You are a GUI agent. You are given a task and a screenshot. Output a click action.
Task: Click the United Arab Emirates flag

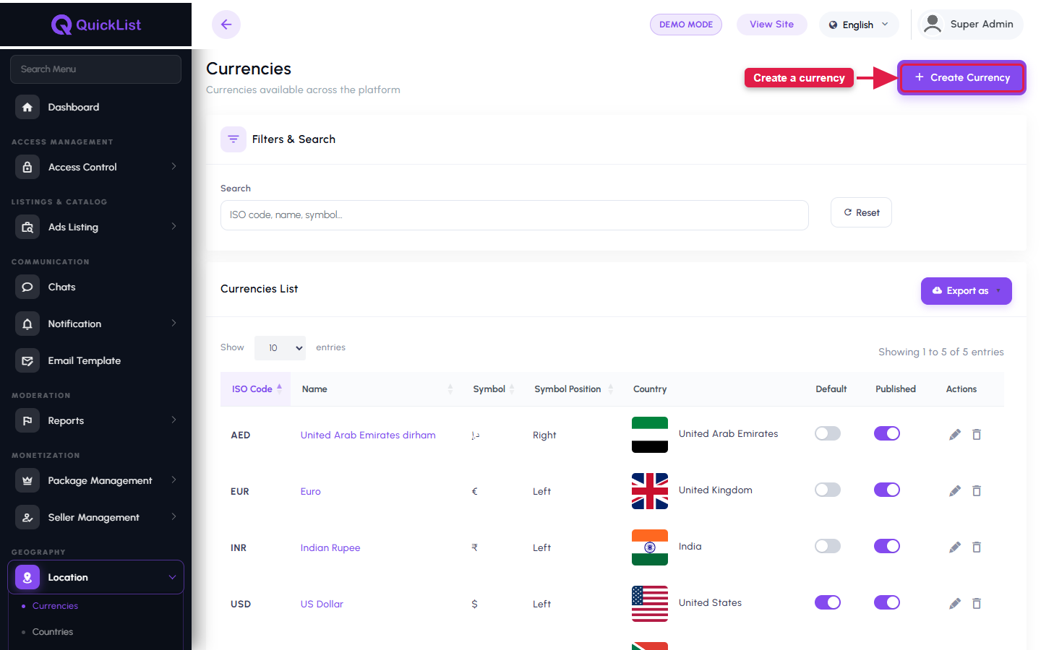[x=650, y=435]
